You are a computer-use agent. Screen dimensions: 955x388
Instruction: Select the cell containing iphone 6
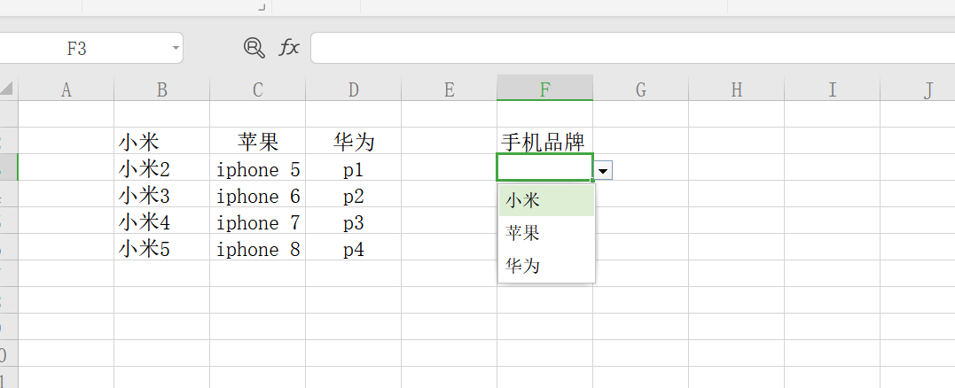pos(258,195)
